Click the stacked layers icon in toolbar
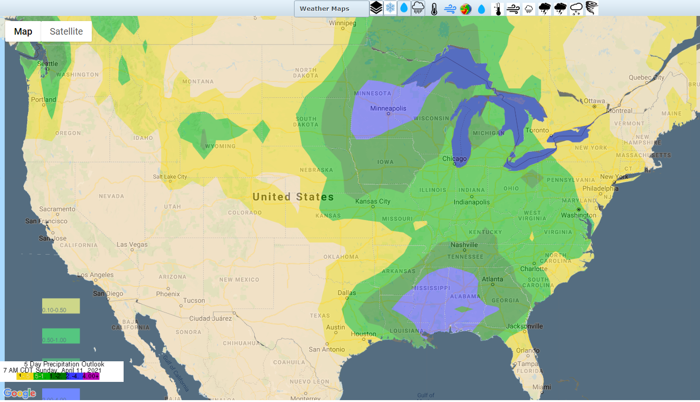This screenshot has height=402, width=700. point(376,8)
